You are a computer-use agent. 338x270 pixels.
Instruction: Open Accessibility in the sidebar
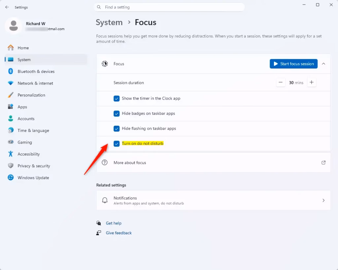tap(46, 154)
